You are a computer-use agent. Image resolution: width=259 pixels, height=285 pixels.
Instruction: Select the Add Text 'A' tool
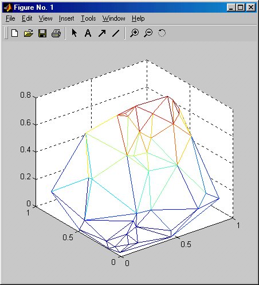tap(88, 33)
